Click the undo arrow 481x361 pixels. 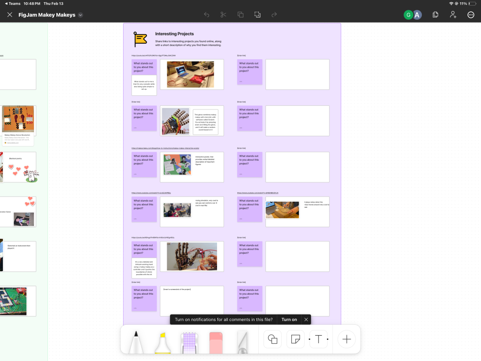coord(207,15)
